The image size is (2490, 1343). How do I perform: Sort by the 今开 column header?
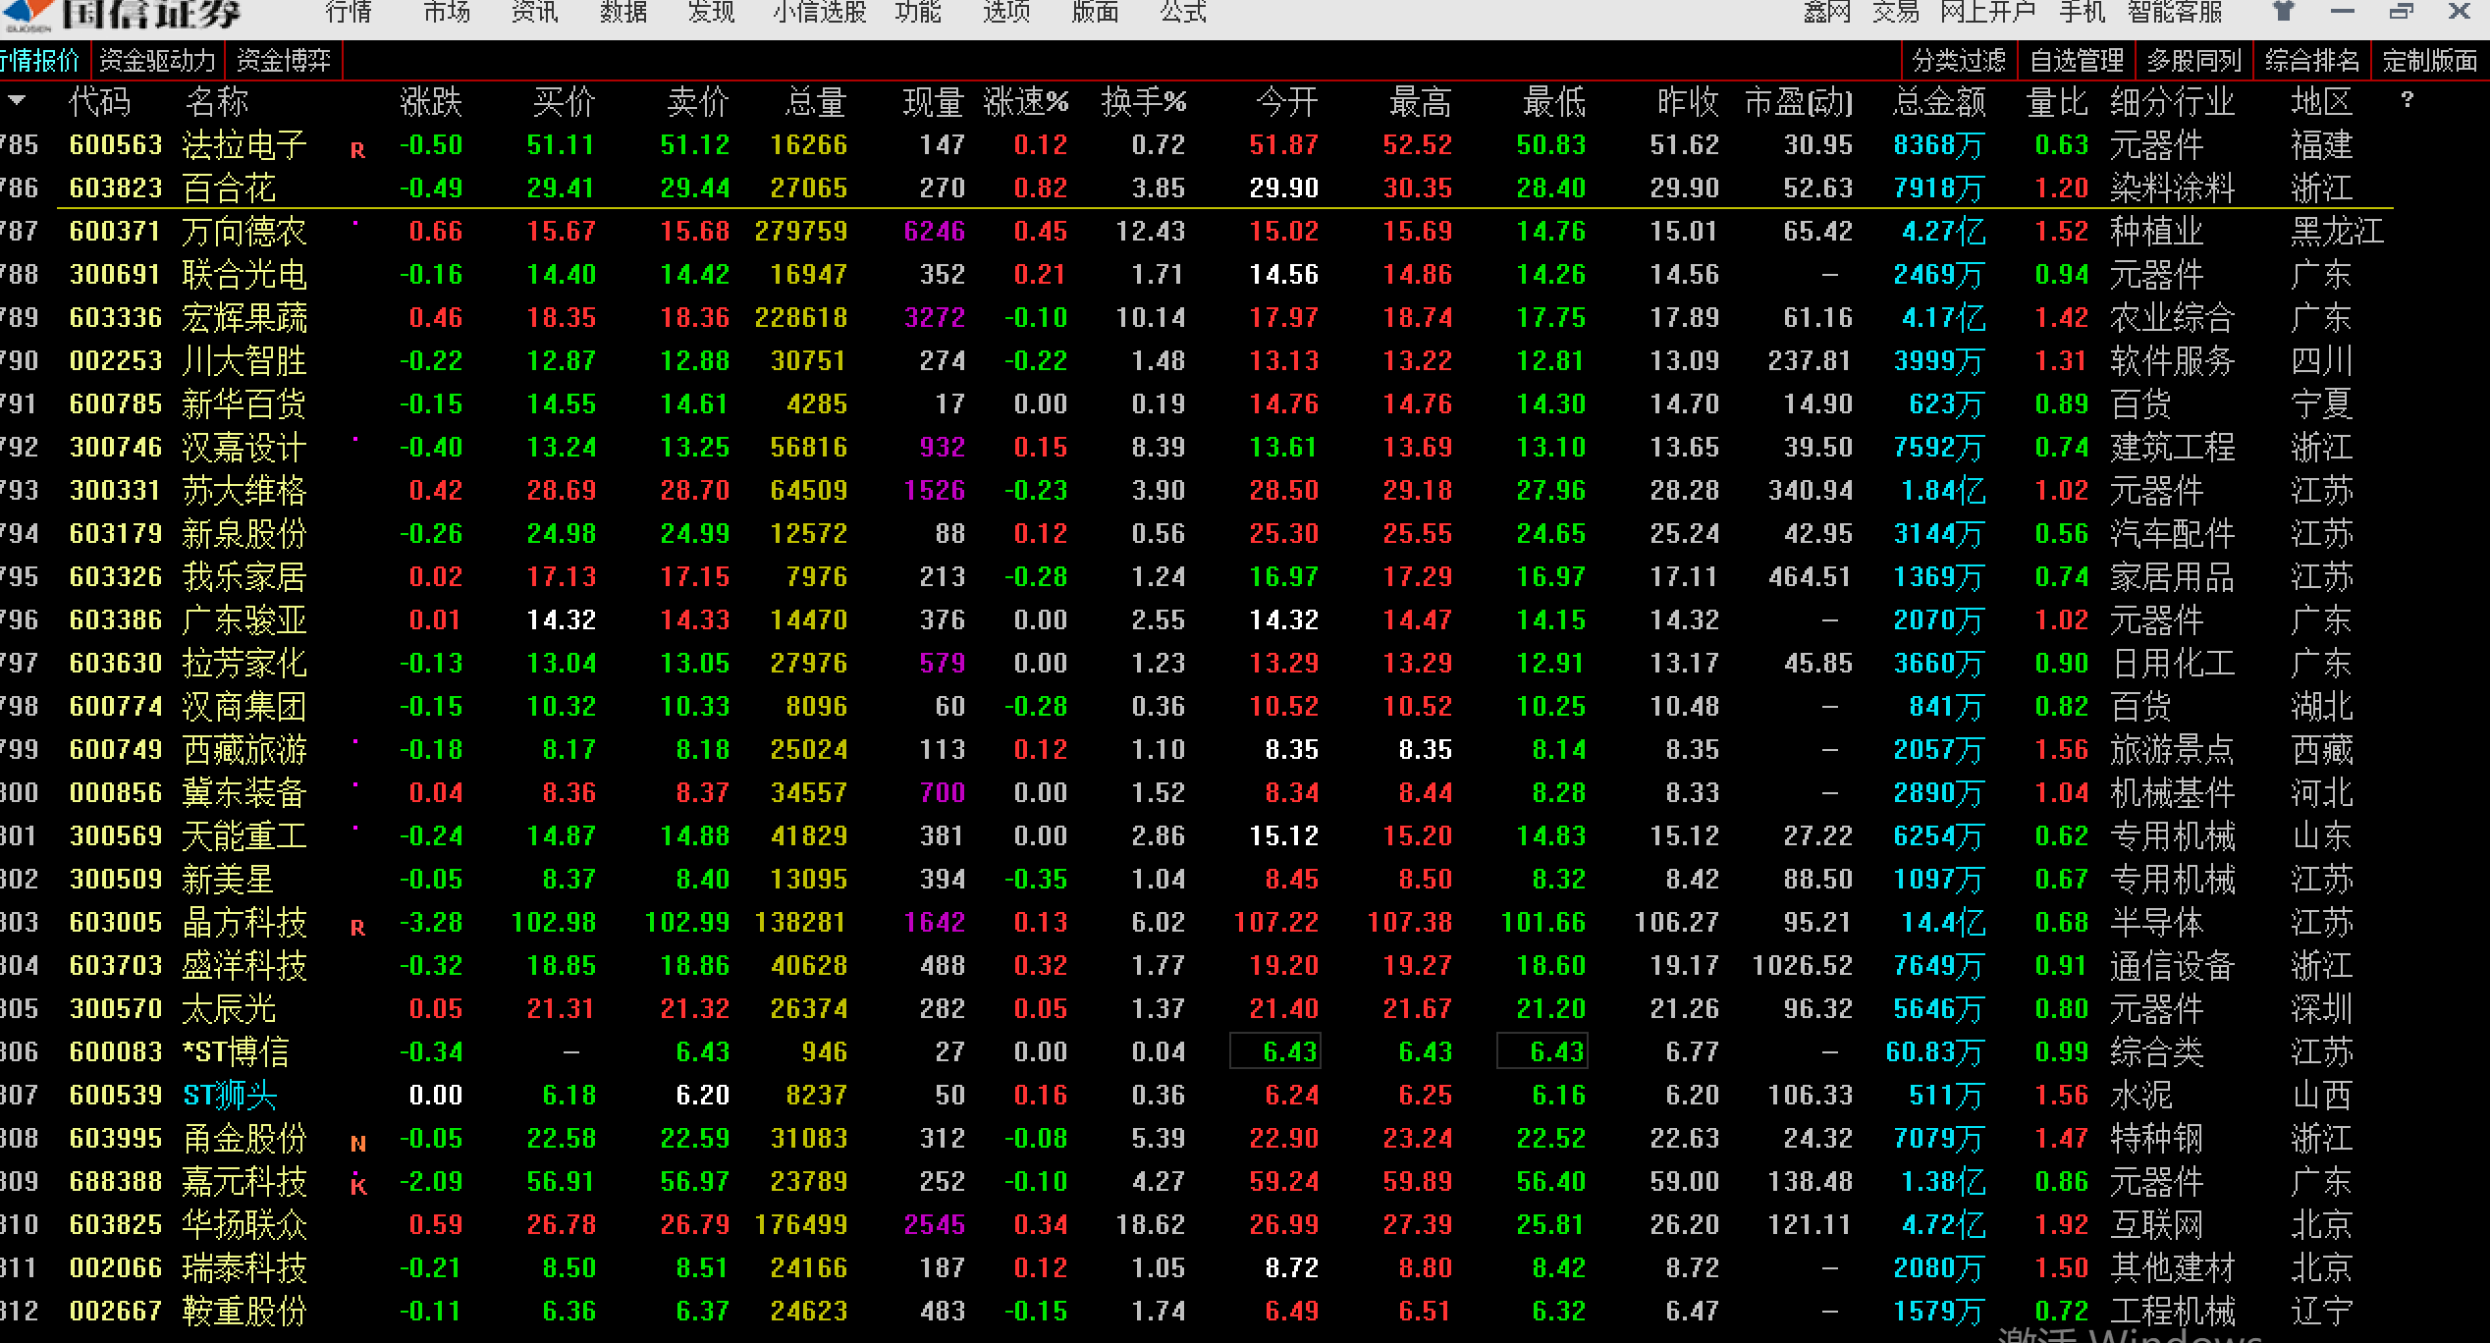point(1287,101)
